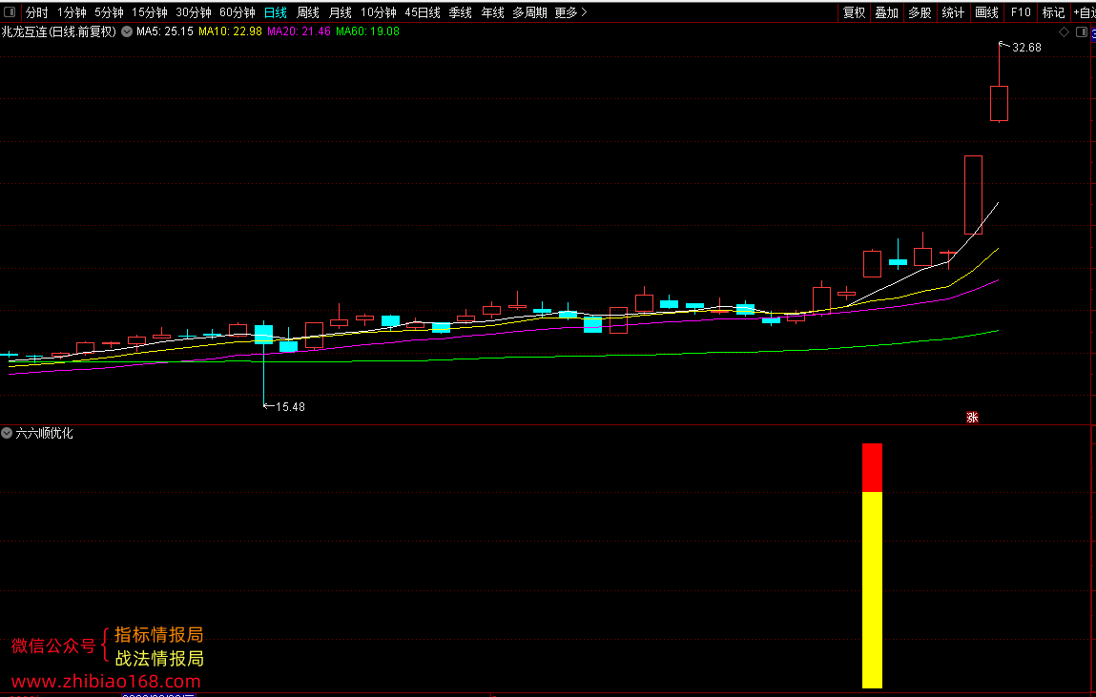The image size is (1096, 697).
Task: Select the 5分钟 period tab
Action: [x=109, y=12]
